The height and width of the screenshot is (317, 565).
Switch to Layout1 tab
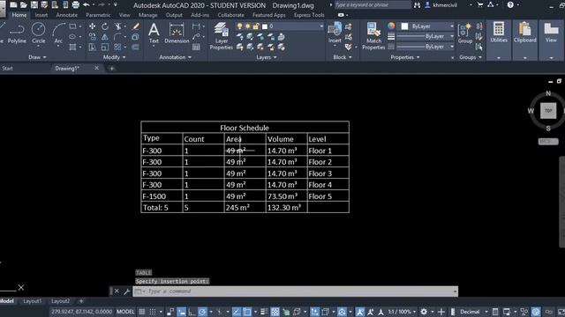(33, 301)
